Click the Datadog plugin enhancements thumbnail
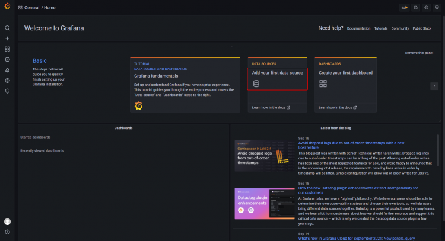445x241 pixels. coord(265,203)
